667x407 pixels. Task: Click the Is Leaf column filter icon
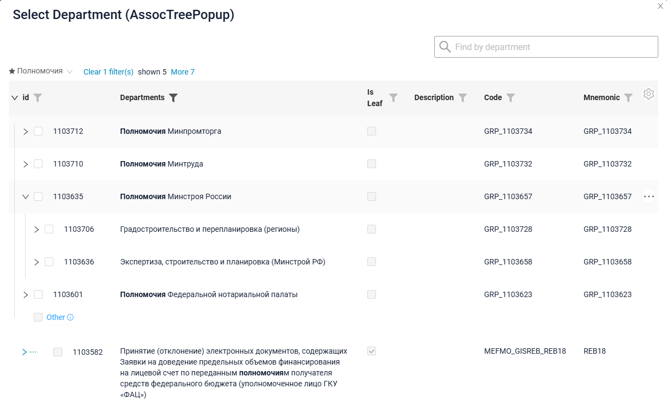[x=393, y=98]
